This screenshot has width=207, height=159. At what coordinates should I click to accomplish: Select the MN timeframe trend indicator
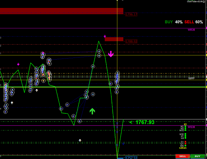point(185,146)
